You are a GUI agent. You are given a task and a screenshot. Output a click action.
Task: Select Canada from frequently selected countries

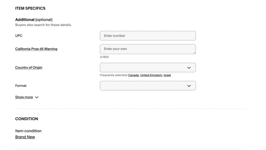(133, 75)
